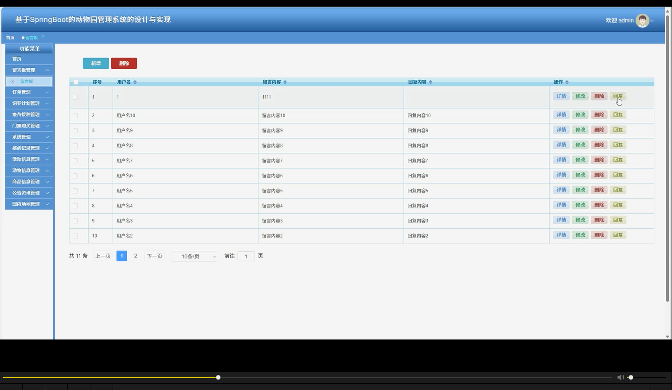Select page 1 in pagination

[121, 256]
